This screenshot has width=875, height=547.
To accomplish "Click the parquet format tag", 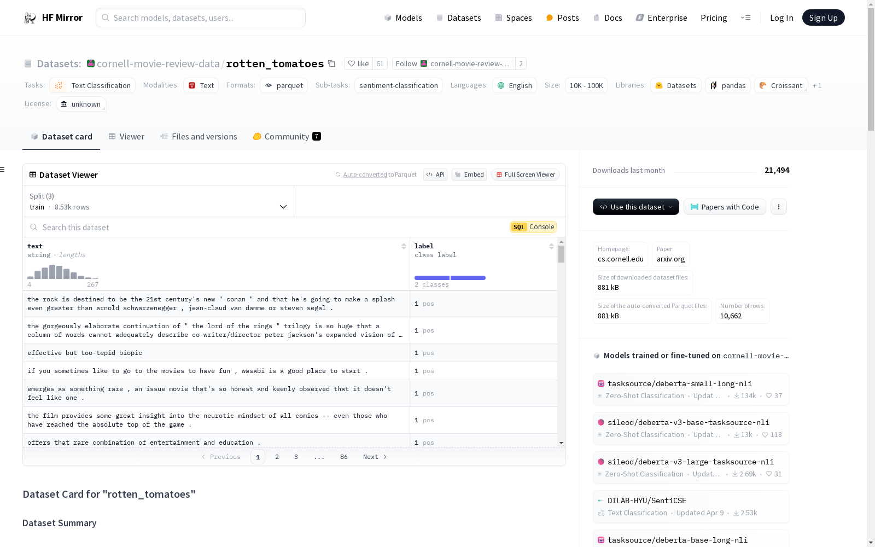I will tap(284, 85).
